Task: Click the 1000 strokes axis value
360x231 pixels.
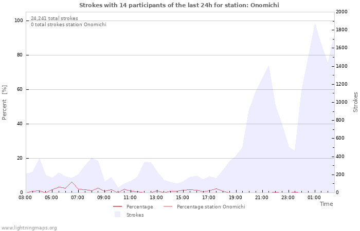Action: click(341, 102)
